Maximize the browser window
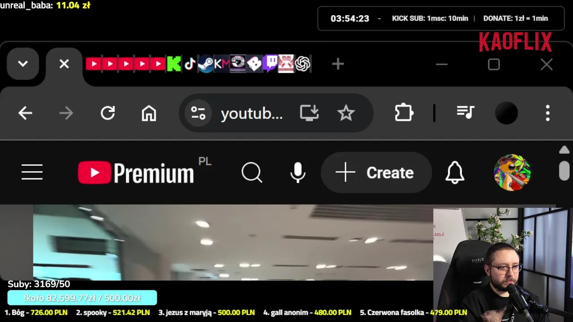 click(x=494, y=64)
